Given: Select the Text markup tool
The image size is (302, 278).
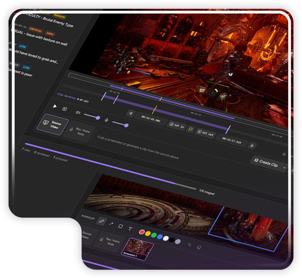Looking at the screenshot, I should [x=130, y=229].
